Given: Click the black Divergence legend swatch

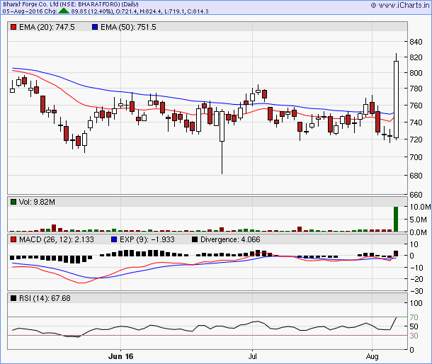Looking at the screenshot, I should pos(195,239).
